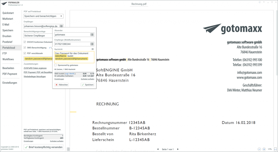Screen dimensions: 278x152
Task: Click the 177% zoom level value
Action: [x=270, y=149]
